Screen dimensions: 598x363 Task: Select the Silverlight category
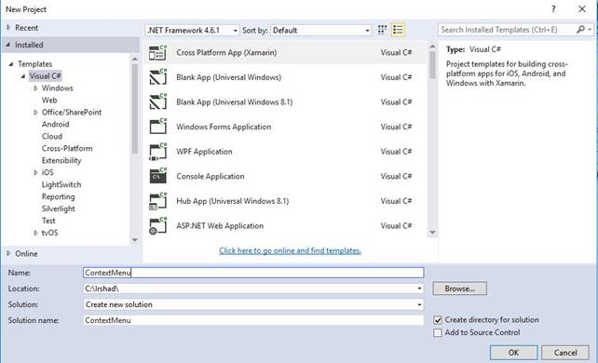coord(59,208)
